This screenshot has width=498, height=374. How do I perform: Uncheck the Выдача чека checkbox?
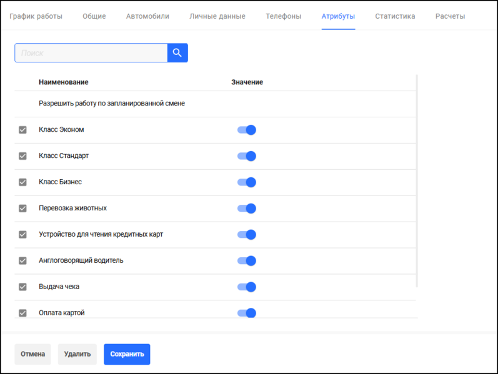tap(22, 287)
